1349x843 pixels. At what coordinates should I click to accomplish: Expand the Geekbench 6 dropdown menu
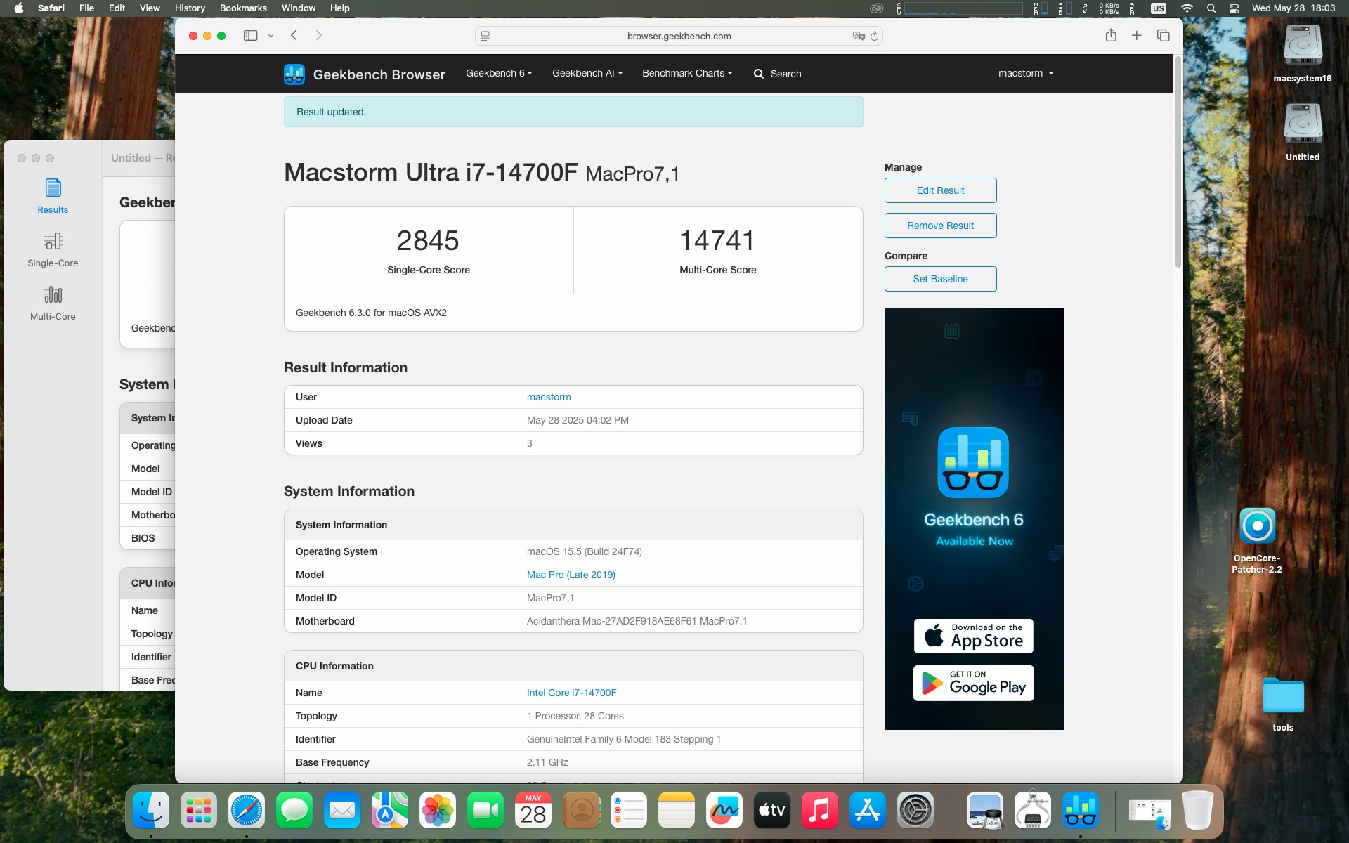499,74
